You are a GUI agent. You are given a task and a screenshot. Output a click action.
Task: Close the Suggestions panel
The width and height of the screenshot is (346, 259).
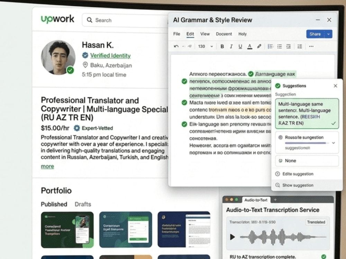point(335,86)
